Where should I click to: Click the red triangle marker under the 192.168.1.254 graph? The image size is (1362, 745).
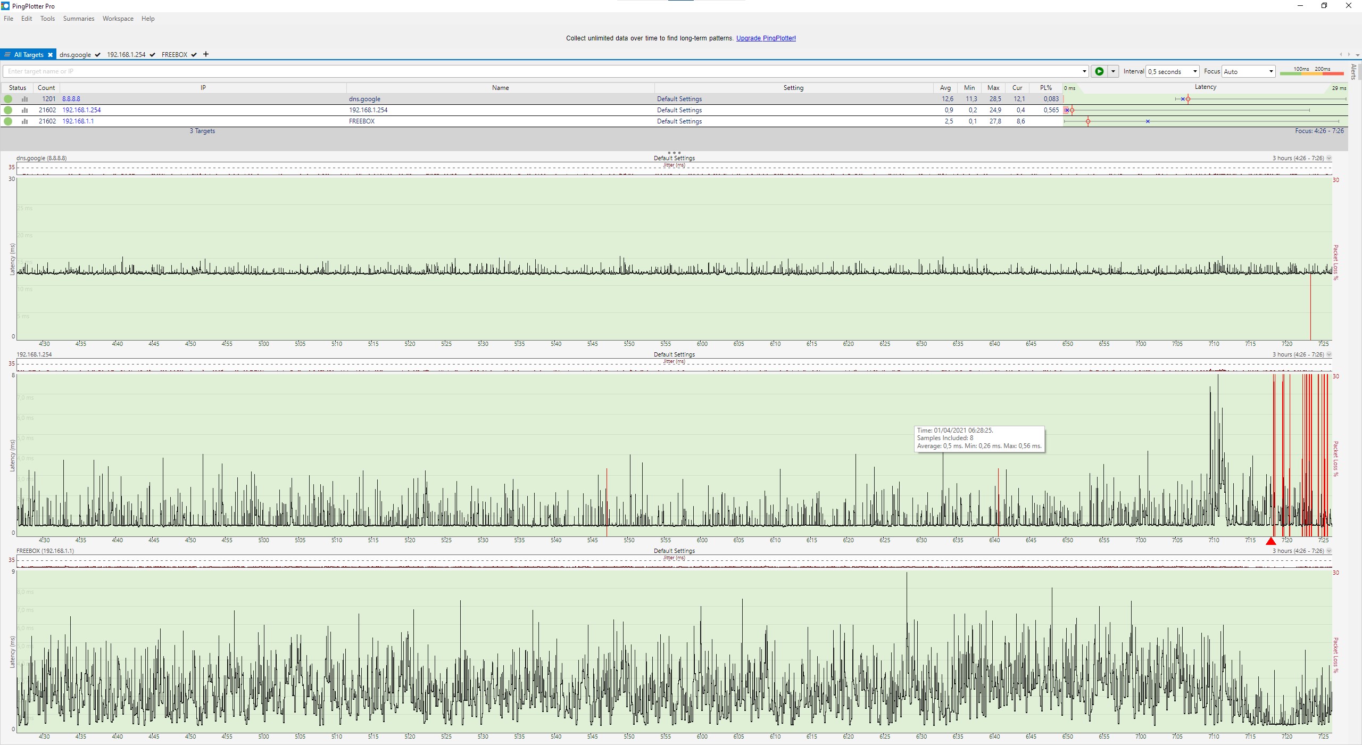1270,541
